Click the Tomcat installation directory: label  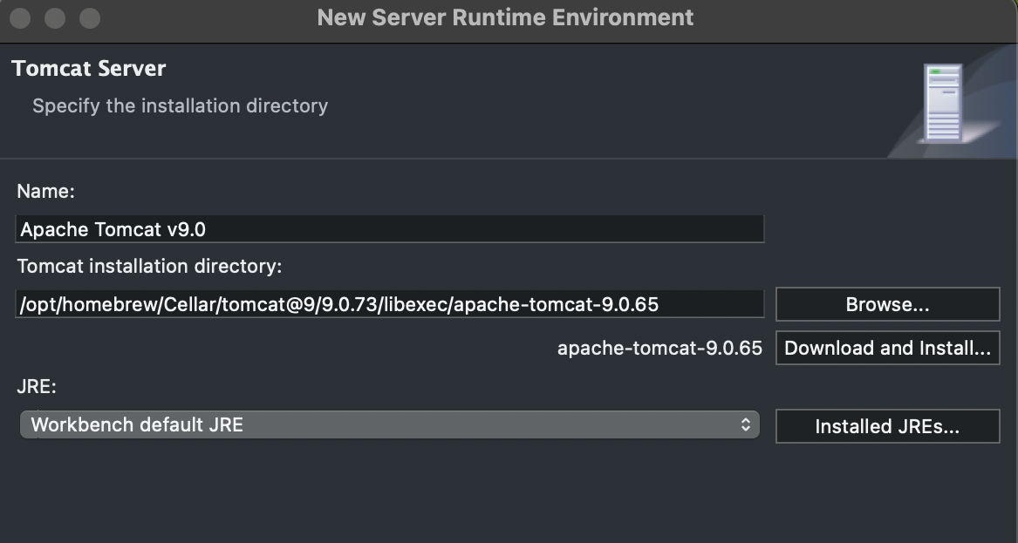(x=149, y=267)
